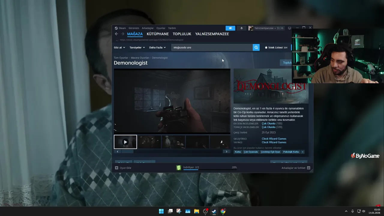
Task: Open the Windows Start menu
Action: (161, 211)
